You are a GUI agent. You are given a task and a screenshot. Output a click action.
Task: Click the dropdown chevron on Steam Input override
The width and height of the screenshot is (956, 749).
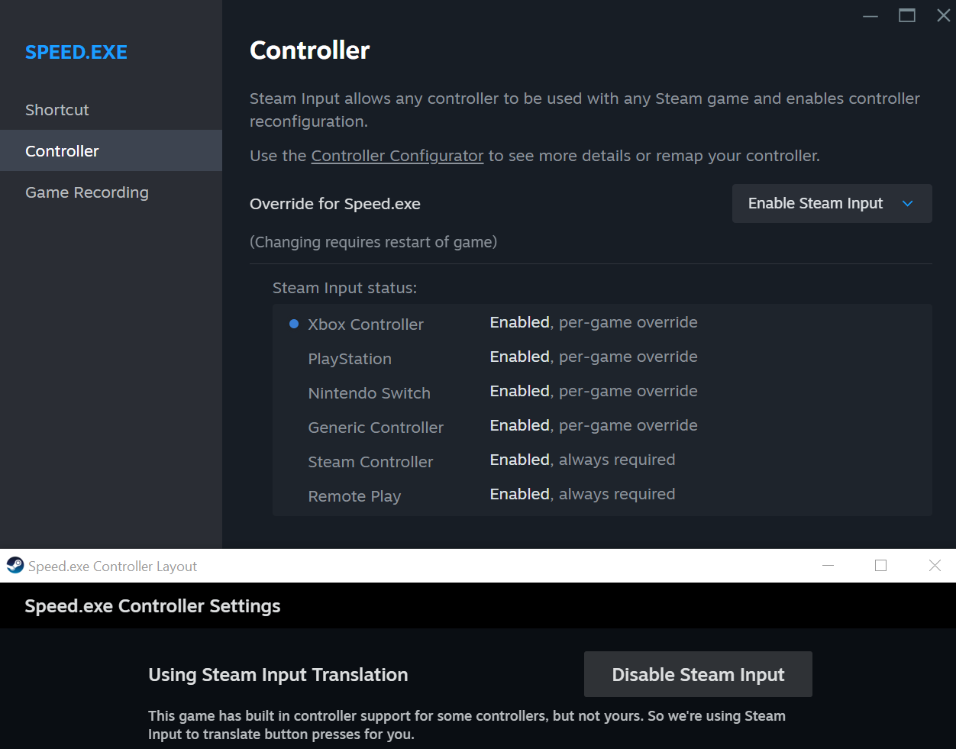click(x=908, y=204)
